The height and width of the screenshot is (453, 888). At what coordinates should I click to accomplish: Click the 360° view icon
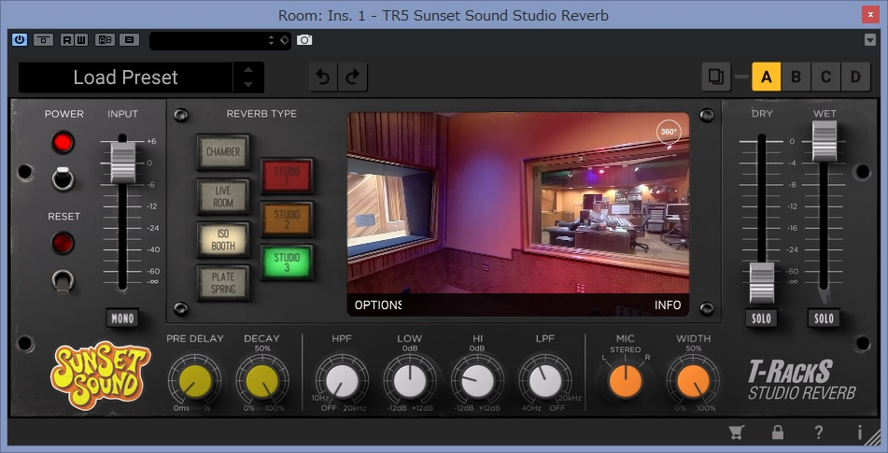click(x=669, y=132)
